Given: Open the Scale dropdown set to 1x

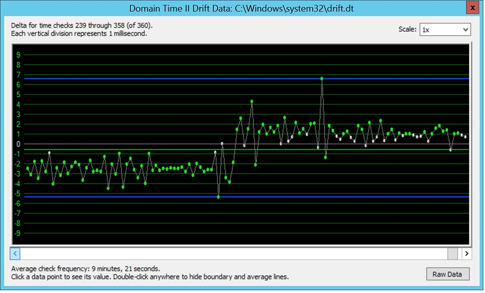Looking at the screenshot, I should (x=445, y=30).
